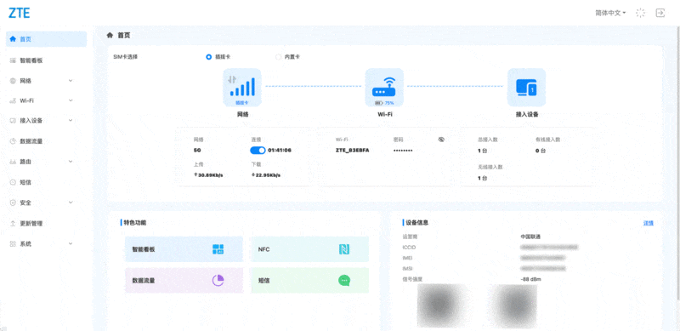Select the 内置卡 SIM radio button
680x331 pixels.
279,56
